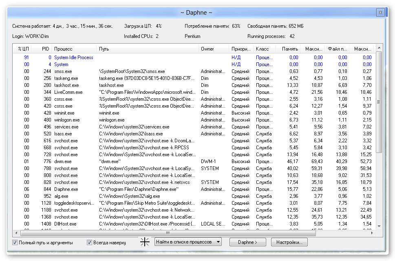Screen dimensions: 395x261
Task: Click the vertical scrollbar up arrow
Action: [x=379, y=48]
